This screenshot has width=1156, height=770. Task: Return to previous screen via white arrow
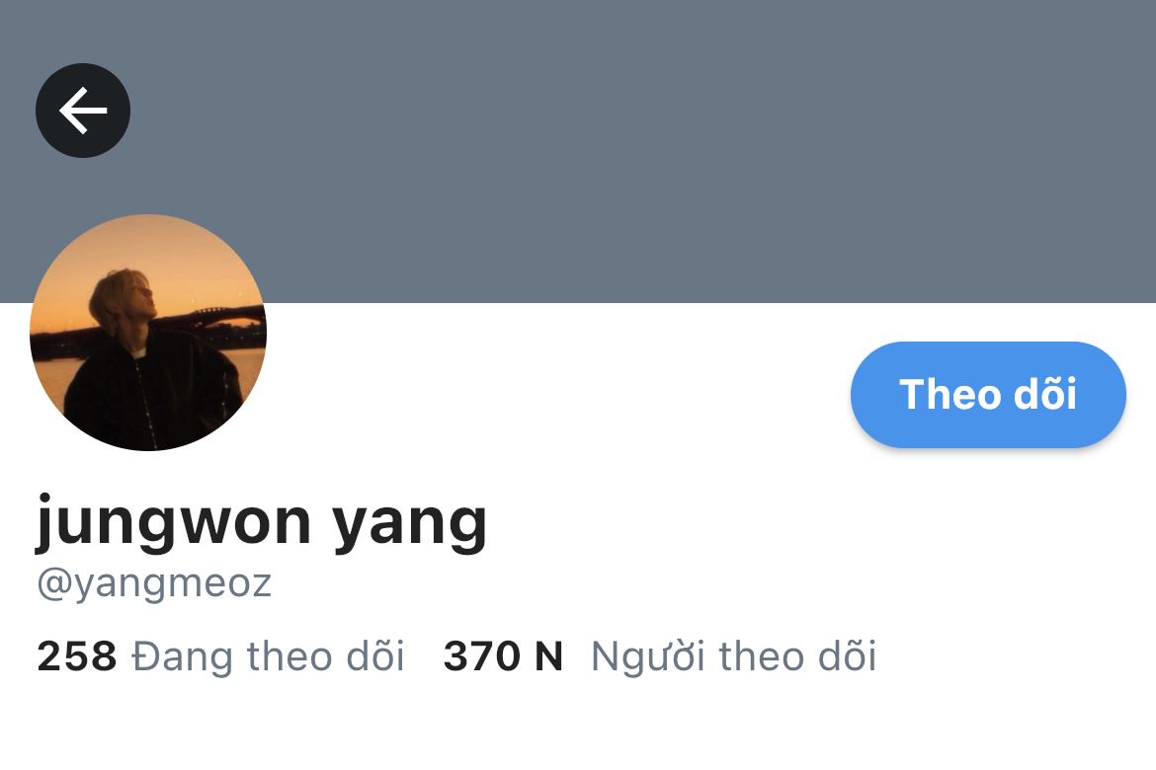tap(83, 111)
